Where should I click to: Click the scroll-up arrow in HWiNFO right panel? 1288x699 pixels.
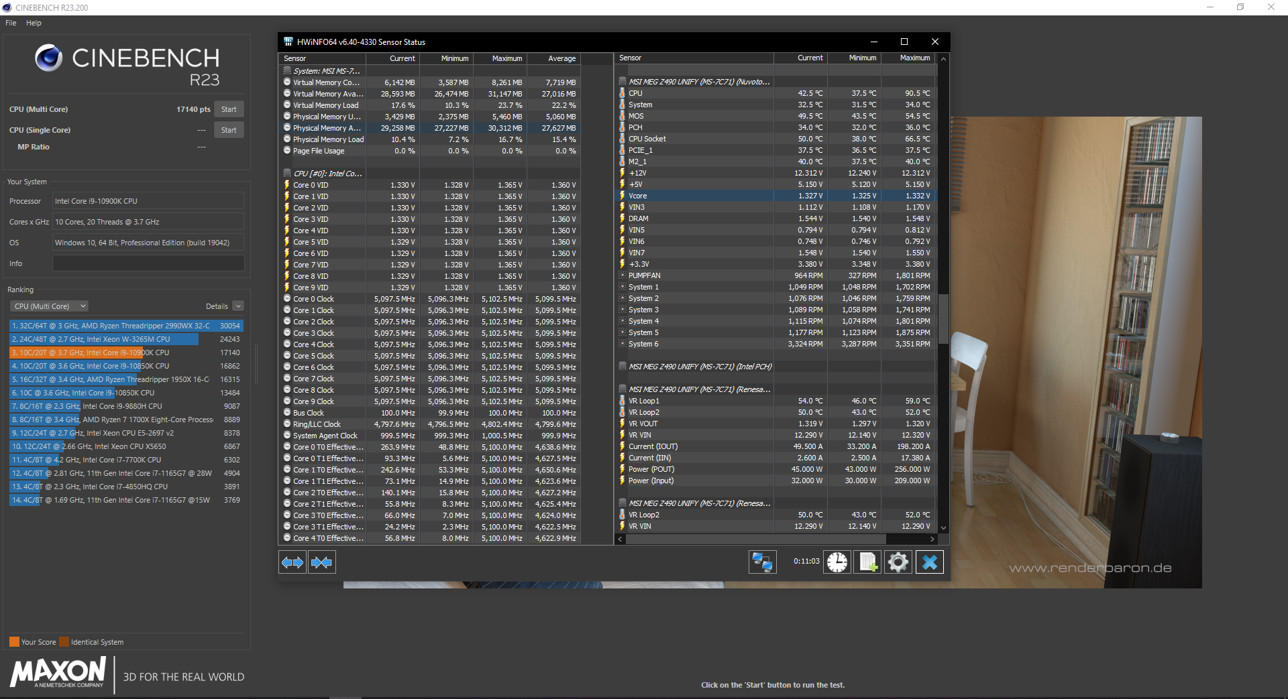943,59
